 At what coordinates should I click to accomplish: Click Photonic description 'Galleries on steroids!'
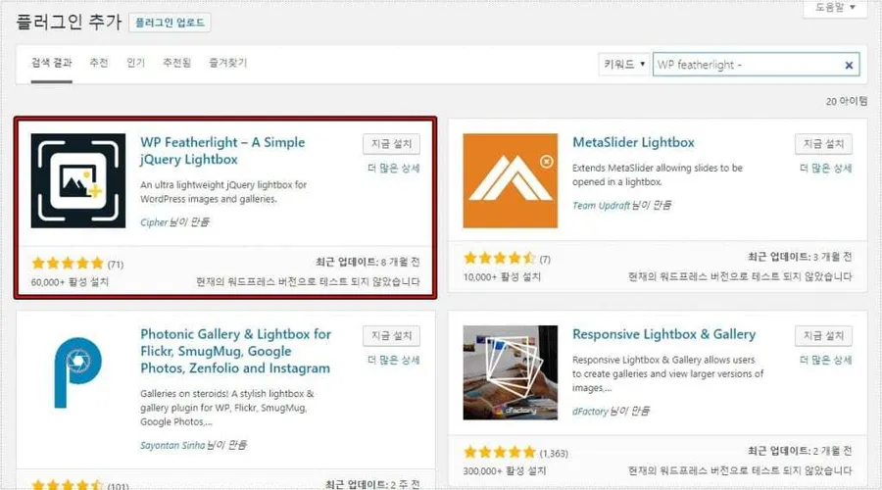(x=227, y=408)
